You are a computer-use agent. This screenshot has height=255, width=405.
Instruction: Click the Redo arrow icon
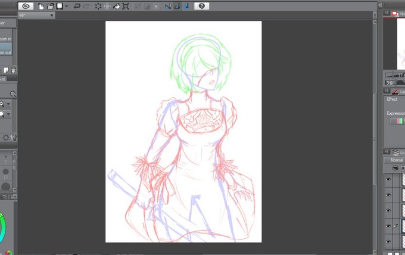click(x=86, y=6)
